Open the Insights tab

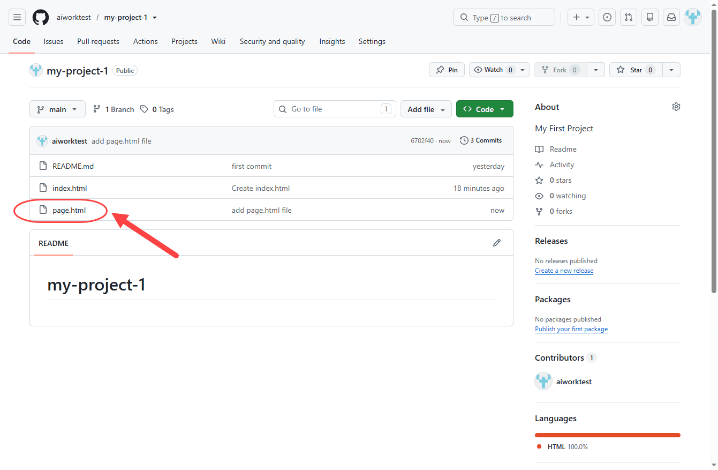(x=332, y=41)
